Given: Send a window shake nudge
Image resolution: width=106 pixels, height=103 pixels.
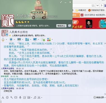Looking at the screenshot, I should coord(11,97).
